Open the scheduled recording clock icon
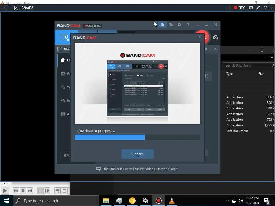Viewport: 275px width, 206px height. pos(179,25)
